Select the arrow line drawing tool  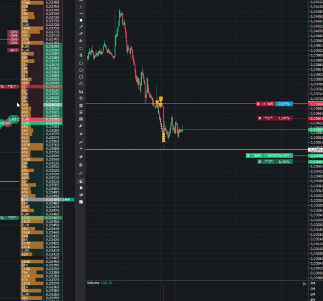point(81,27)
